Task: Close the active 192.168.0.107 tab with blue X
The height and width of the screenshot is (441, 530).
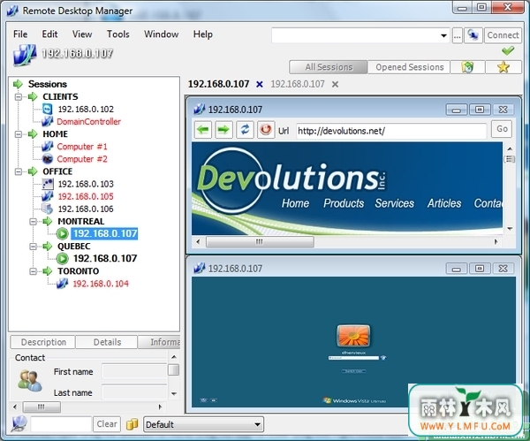Action: 259,84
